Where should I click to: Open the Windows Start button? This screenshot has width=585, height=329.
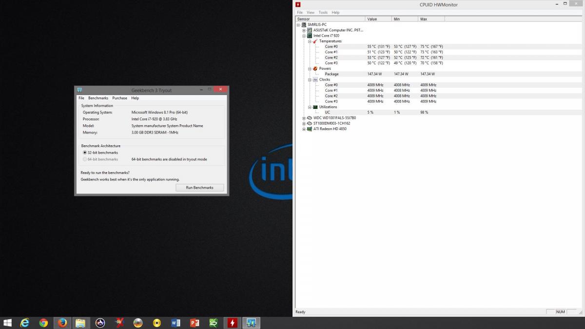[8, 323]
